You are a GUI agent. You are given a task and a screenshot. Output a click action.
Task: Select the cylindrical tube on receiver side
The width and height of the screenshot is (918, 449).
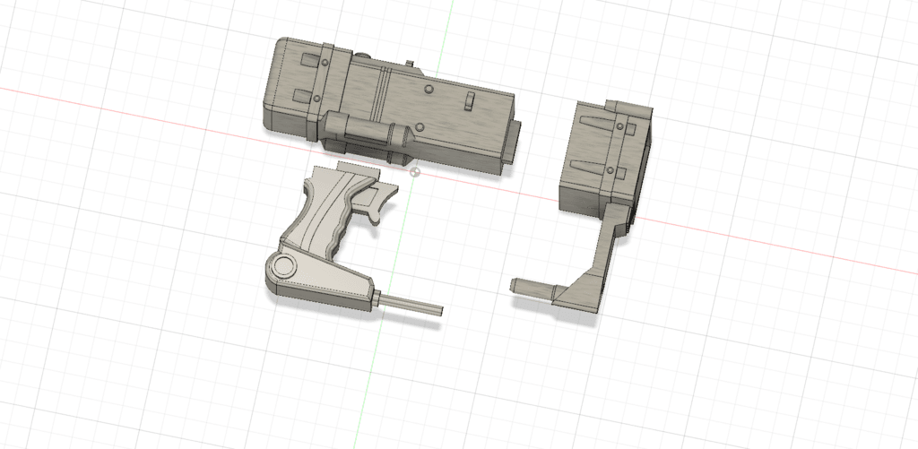pyautogui.click(x=366, y=130)
